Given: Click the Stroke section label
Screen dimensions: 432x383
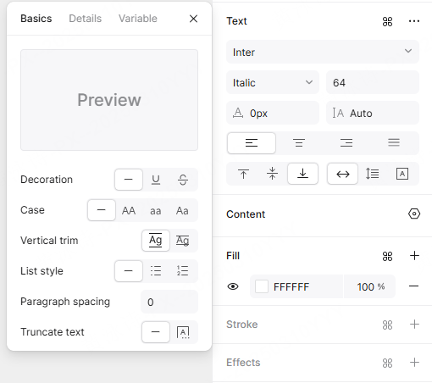Looking at the screenshot, I should 242,325.
